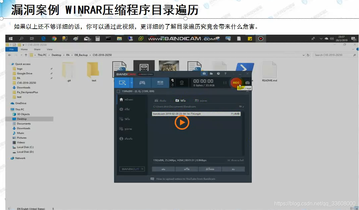Take a screenshot using the camera icon
This screenshot has width=359, height=210.
247,83
